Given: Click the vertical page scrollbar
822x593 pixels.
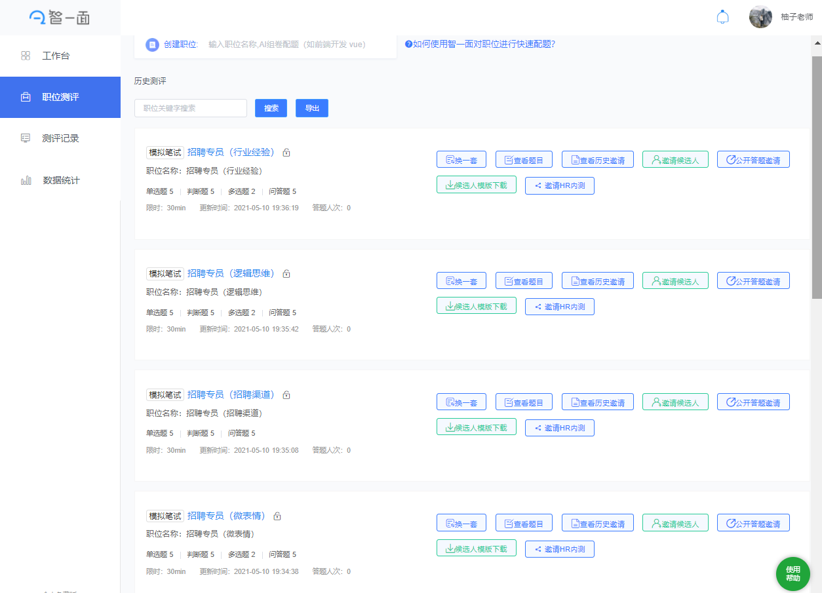Looking at the screenshot, I should click(x=816, y=177).
